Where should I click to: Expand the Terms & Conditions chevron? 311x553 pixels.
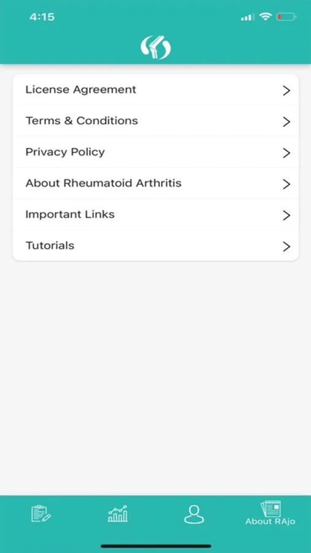tap(286, 122)
